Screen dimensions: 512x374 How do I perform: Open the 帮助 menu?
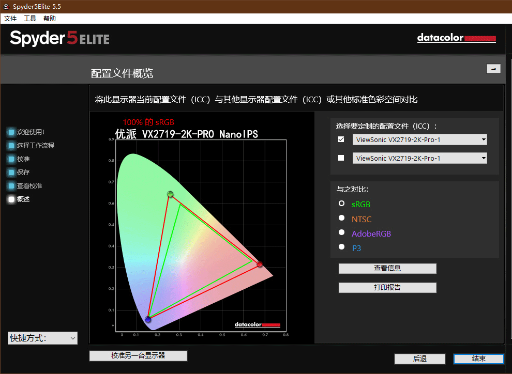[x=50, y=19]
